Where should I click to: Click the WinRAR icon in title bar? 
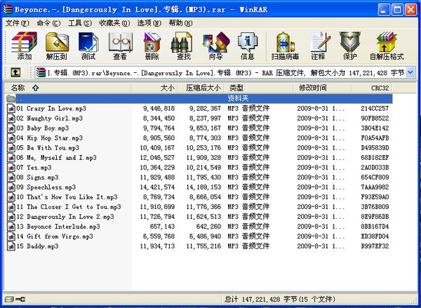(8, 9)
